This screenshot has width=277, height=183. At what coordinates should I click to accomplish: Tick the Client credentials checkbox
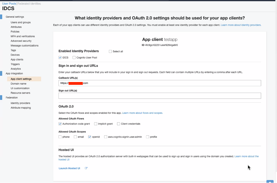click(x=119, y=124)
